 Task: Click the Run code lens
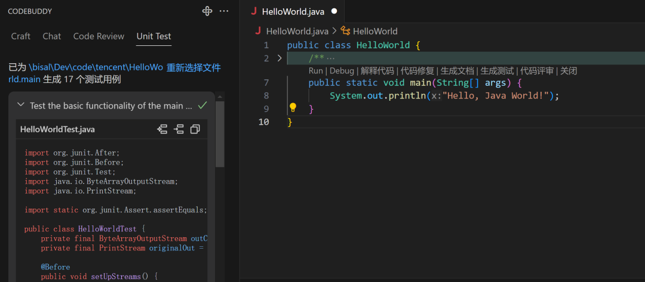pyautogui.click(x=315, y=71)
